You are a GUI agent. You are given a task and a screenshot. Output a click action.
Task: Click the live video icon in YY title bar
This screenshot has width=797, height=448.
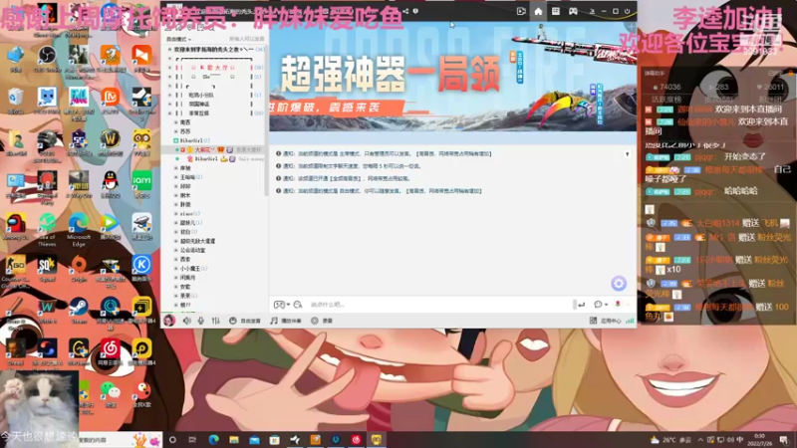(x=521, y=11)
